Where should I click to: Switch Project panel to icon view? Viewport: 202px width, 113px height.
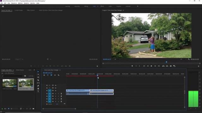click(x=9, y=109)
